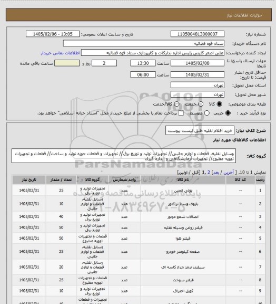276x304 pixels.
Task: Click the ردیف column header
Action: [x=260, y=180]
